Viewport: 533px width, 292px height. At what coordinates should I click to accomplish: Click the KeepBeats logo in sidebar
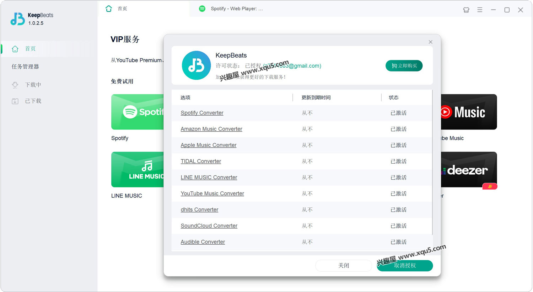click(x=17, y=19)
